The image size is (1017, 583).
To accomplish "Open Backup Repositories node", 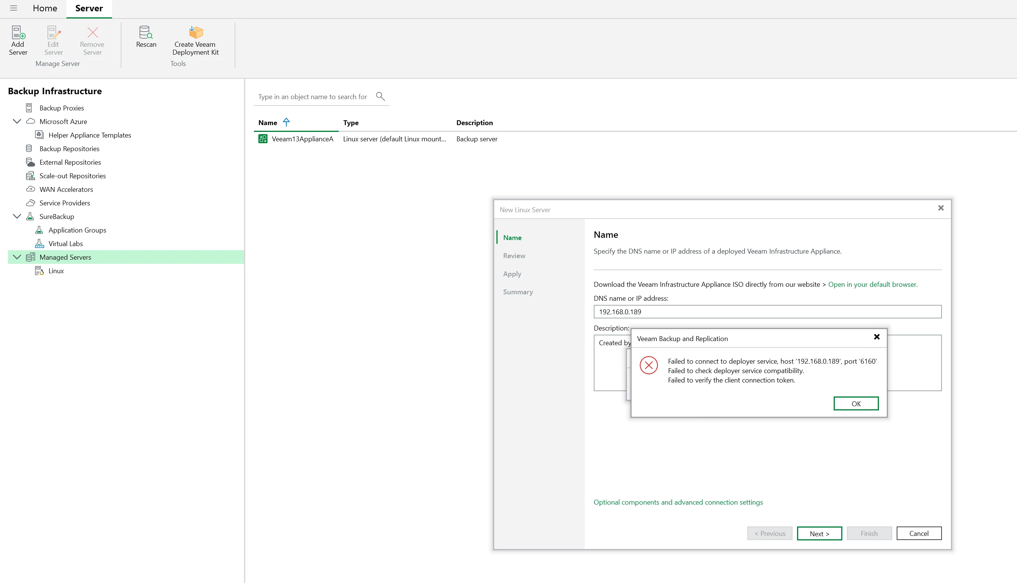I will click(x=69, y=148).
